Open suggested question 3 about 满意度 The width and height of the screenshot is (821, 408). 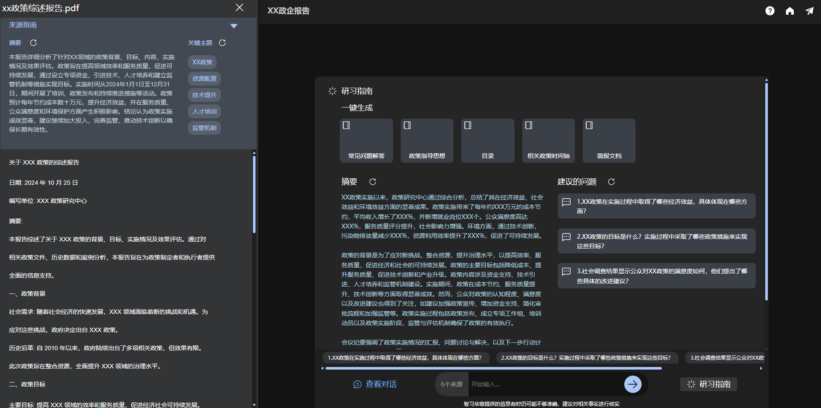[x=657, y=276]
